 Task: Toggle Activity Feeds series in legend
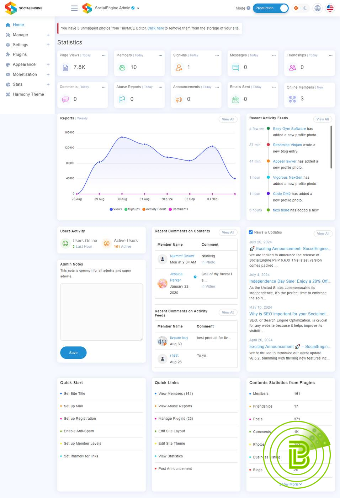point(154,209)
